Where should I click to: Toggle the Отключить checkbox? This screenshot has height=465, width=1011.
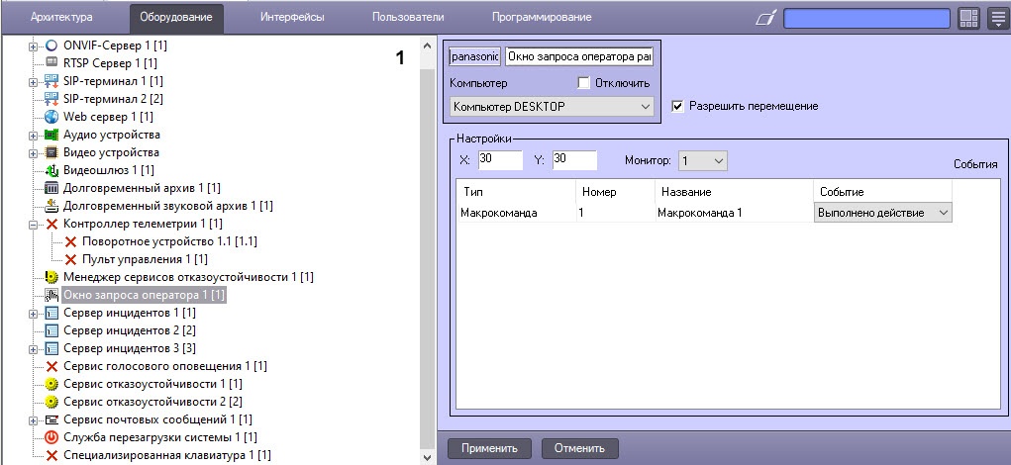click(x=584, y=83)
